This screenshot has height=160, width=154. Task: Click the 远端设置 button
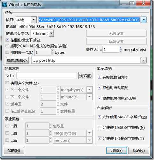click(116, 41)
